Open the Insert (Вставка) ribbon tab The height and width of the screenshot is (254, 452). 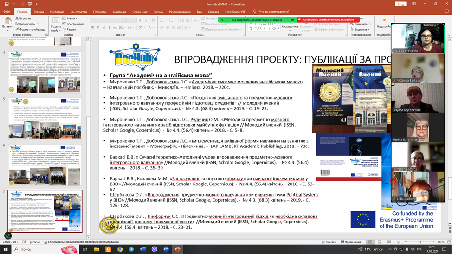click(39, 12)
